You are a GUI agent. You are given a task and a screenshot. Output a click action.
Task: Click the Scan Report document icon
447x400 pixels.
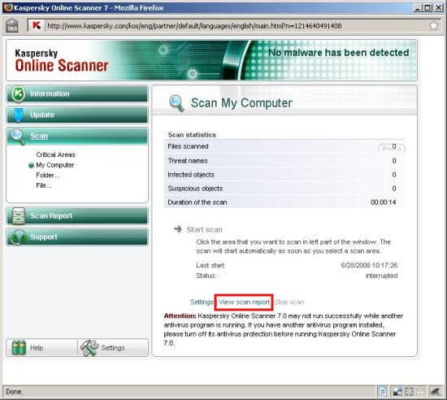pos(19,215)
